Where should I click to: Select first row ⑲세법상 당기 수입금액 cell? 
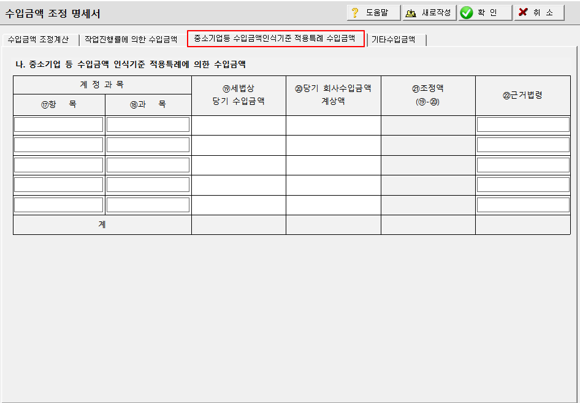click(238, 125)
